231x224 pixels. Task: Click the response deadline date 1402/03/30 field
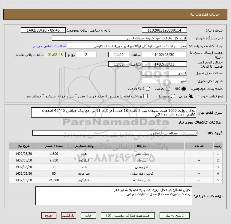coord(164,54)
